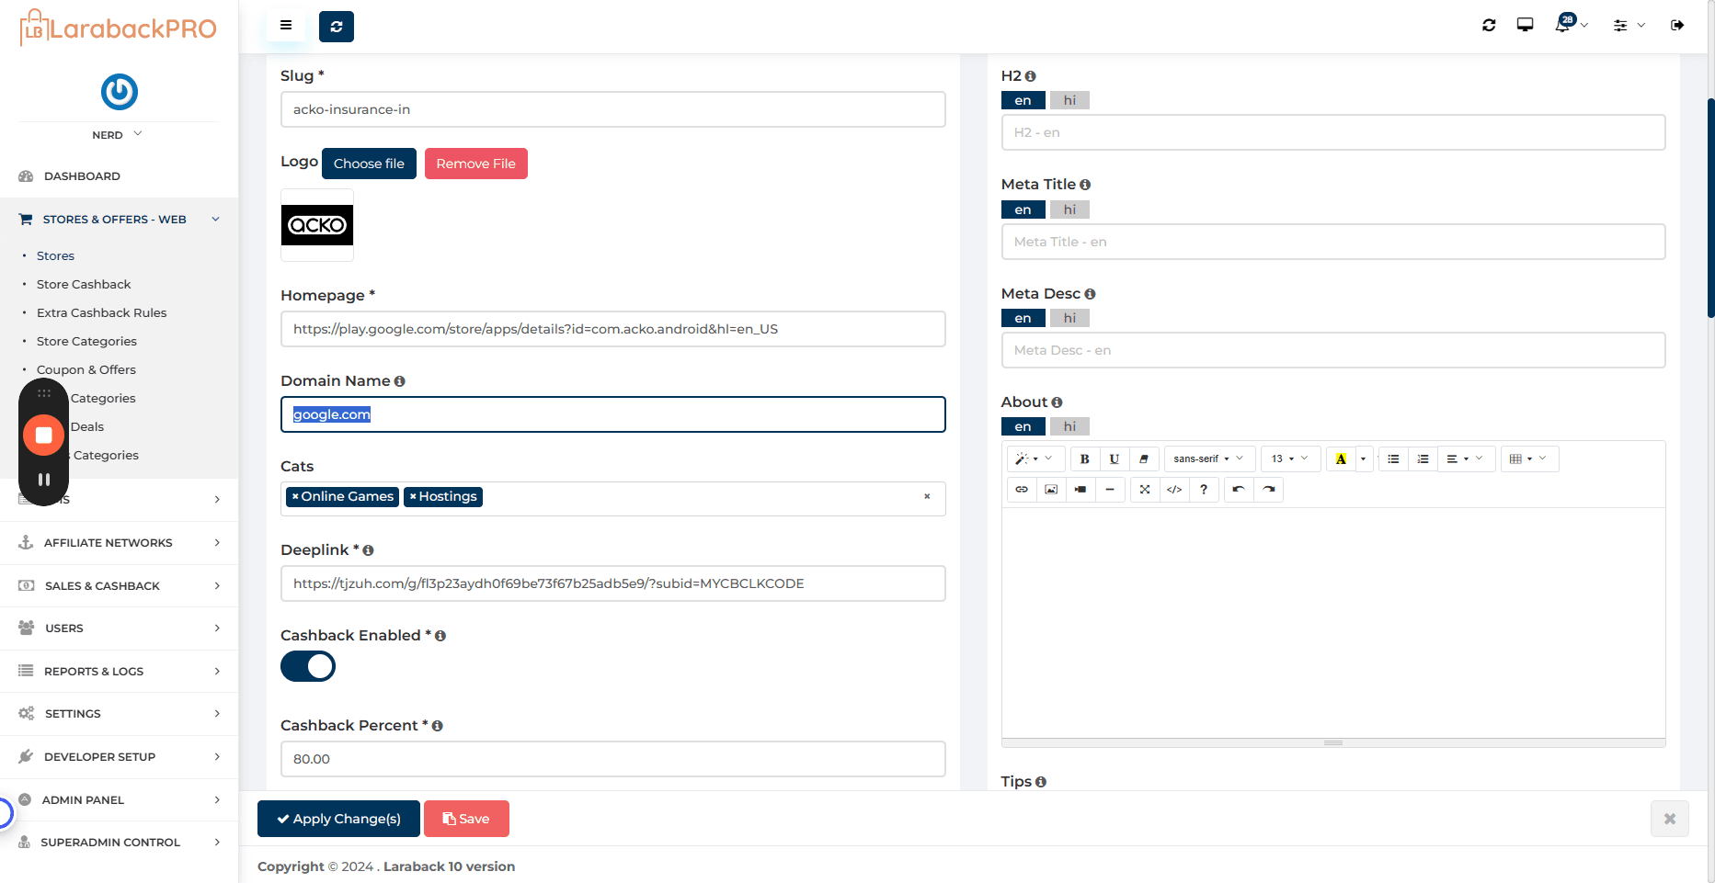Click the editor undo arrow
Screen dimensions: 1715x883
pyautogui.click(x=1239, y=489)
